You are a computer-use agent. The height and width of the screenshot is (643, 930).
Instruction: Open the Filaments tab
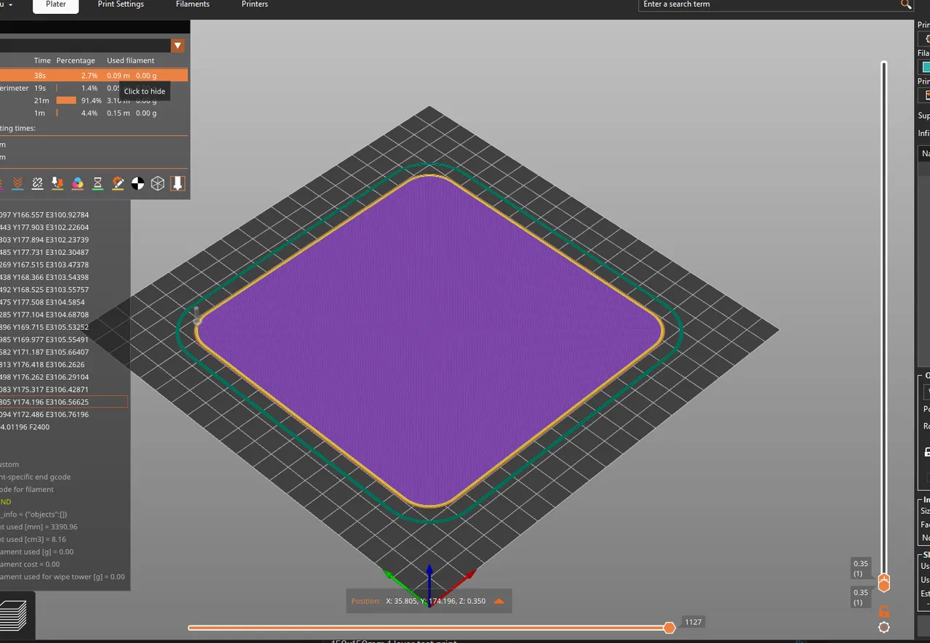tap(192, 4)
